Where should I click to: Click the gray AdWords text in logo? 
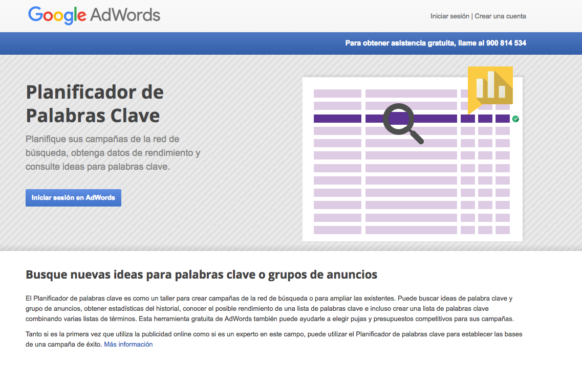click(125, 15)
